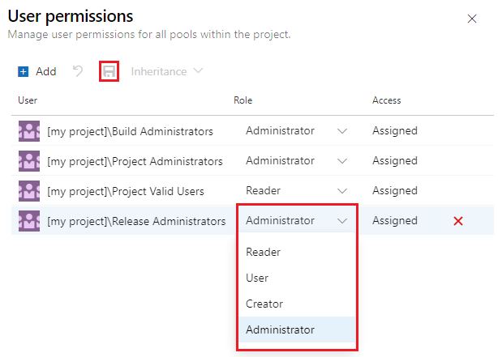Select Administrator in the open role list
Screen dimensions: 498x357
(280, 329)
